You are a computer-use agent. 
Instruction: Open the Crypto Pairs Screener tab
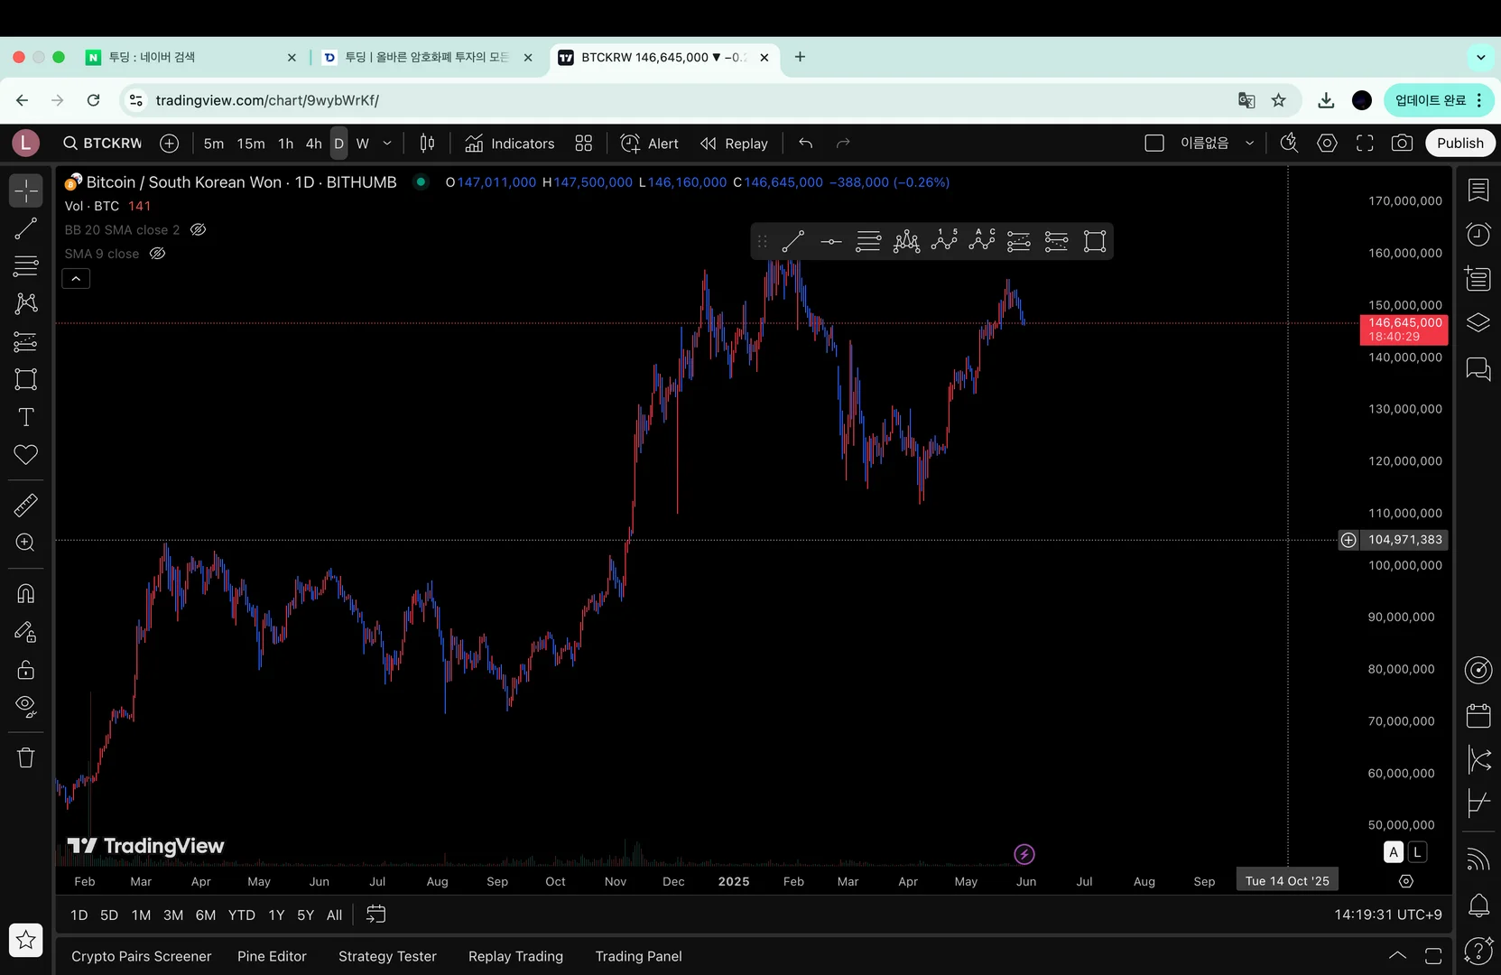click(x=142, y=957)
